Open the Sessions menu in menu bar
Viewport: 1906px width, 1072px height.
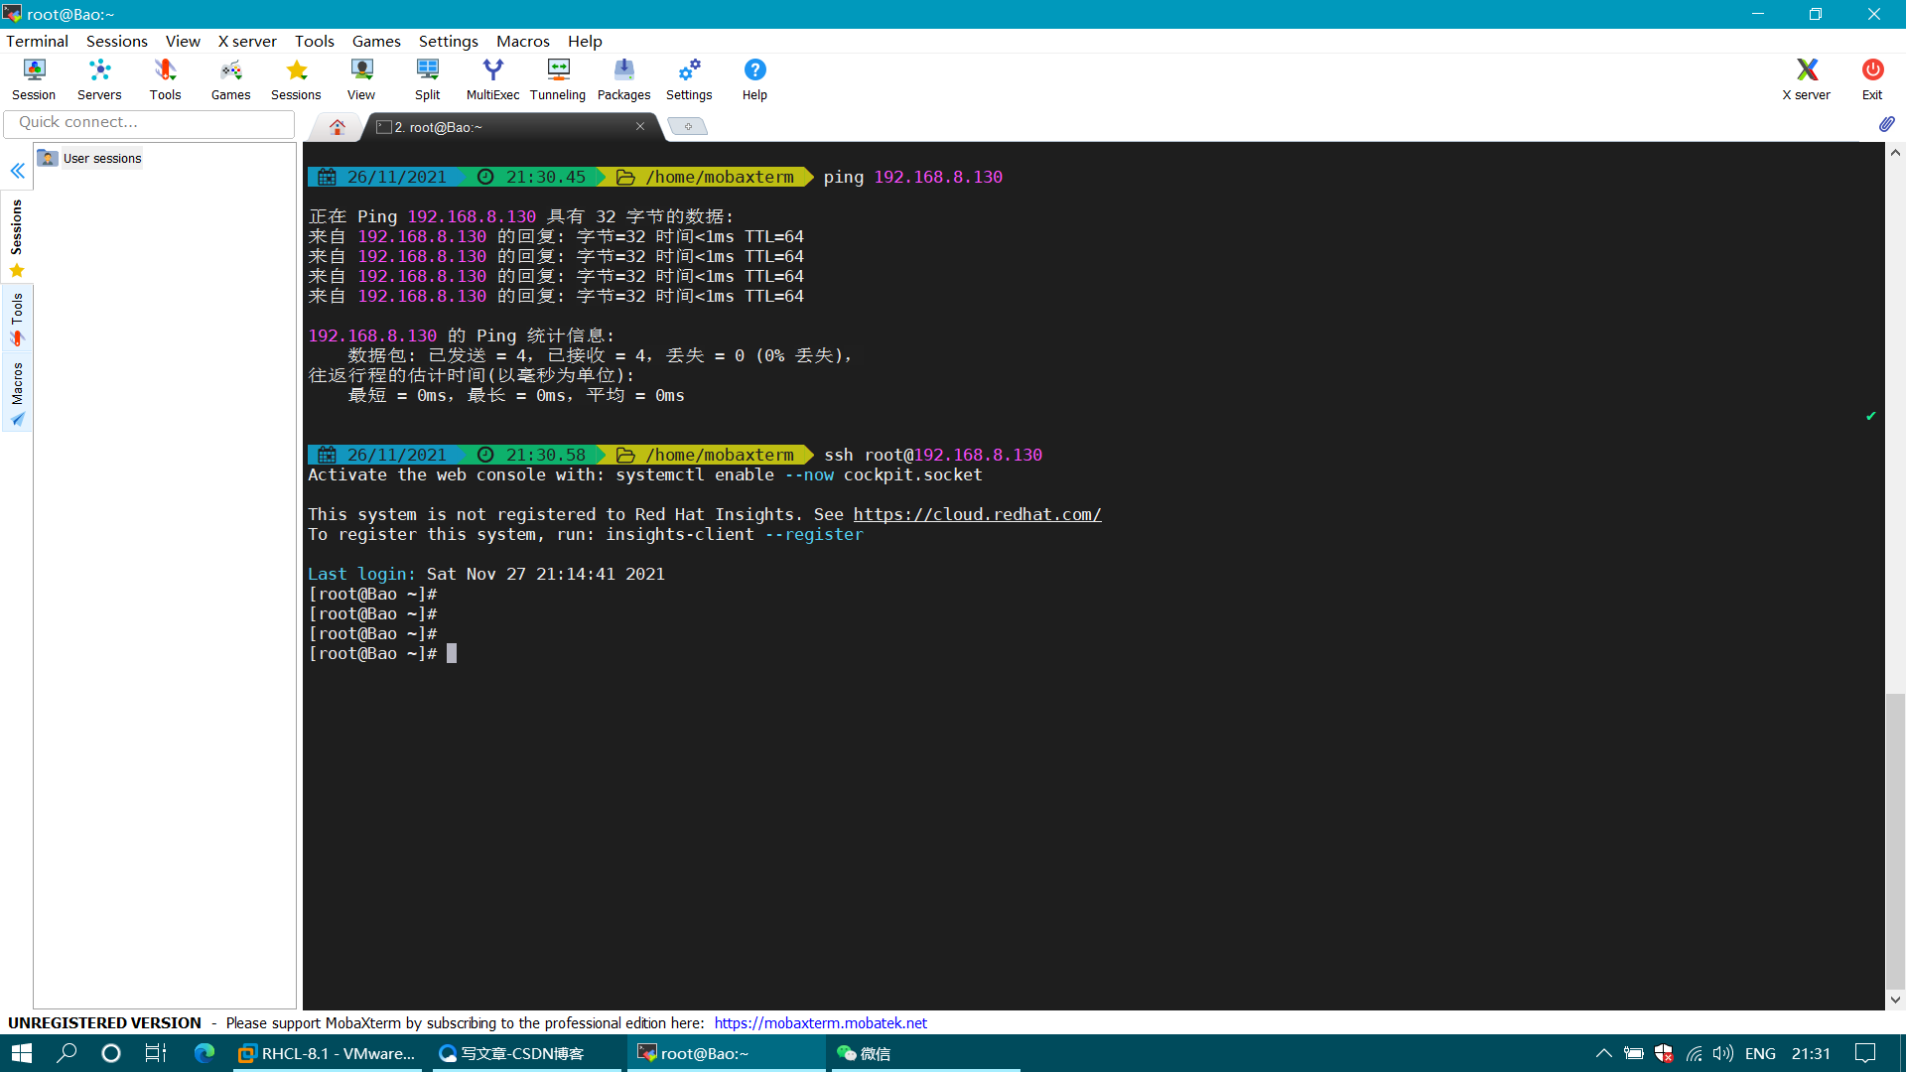click(116, 41)
